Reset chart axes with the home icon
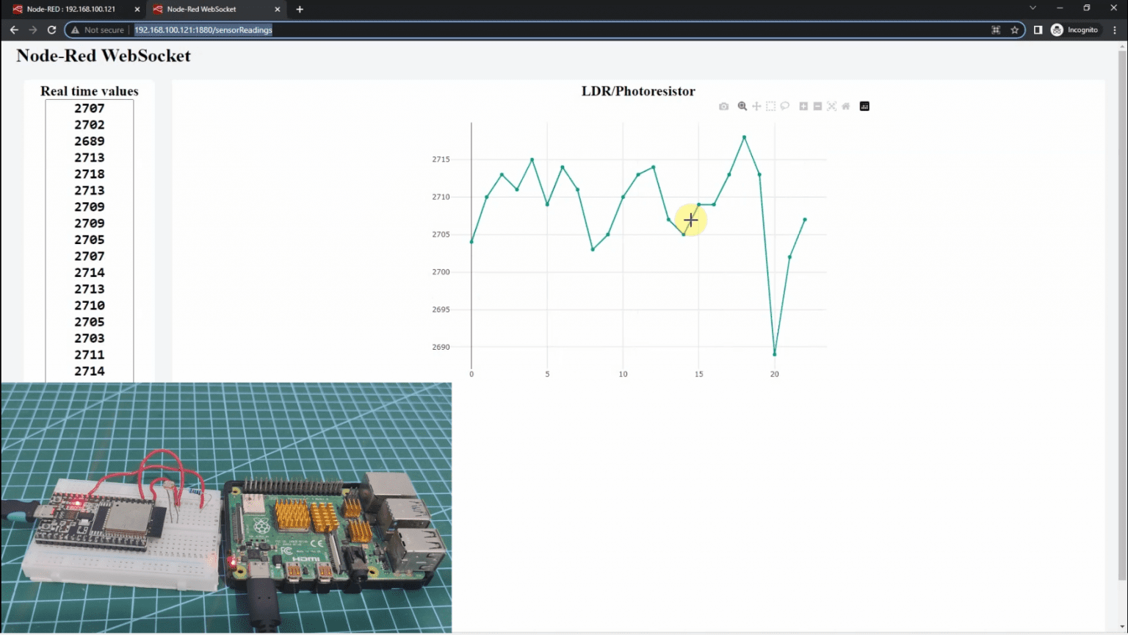The height and width of the screenshot is (635, 1128). pos(845,106)
